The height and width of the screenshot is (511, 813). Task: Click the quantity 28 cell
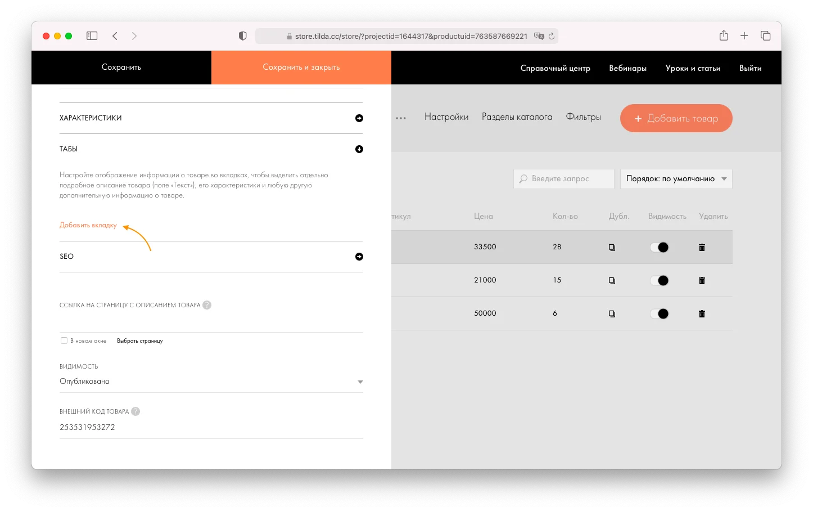[x=557, y=247]
